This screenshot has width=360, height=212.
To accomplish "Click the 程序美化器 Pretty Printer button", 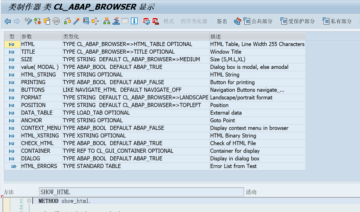I will (194, 21).
